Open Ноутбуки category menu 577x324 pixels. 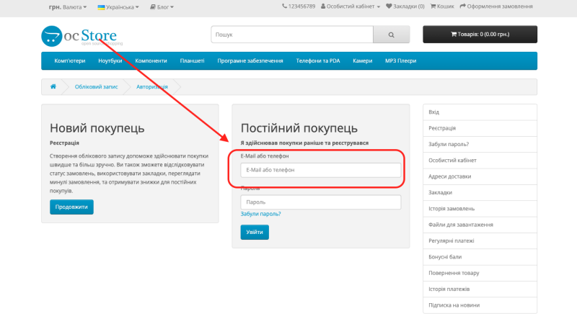[110, 61]
